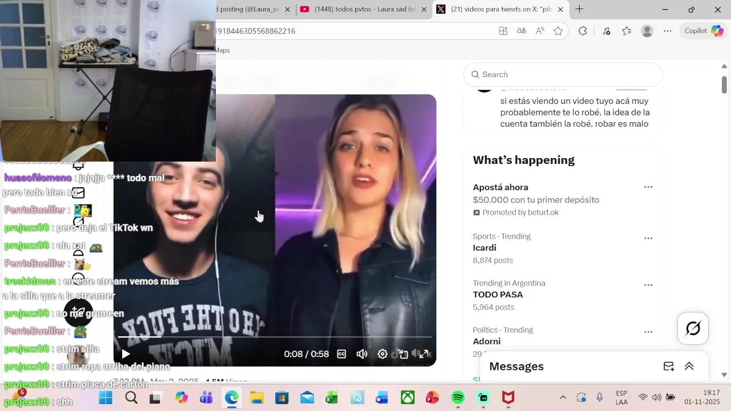731x411 pixels.
Task: Open Microsoft Store on taskbar
Action: point(282,398)
